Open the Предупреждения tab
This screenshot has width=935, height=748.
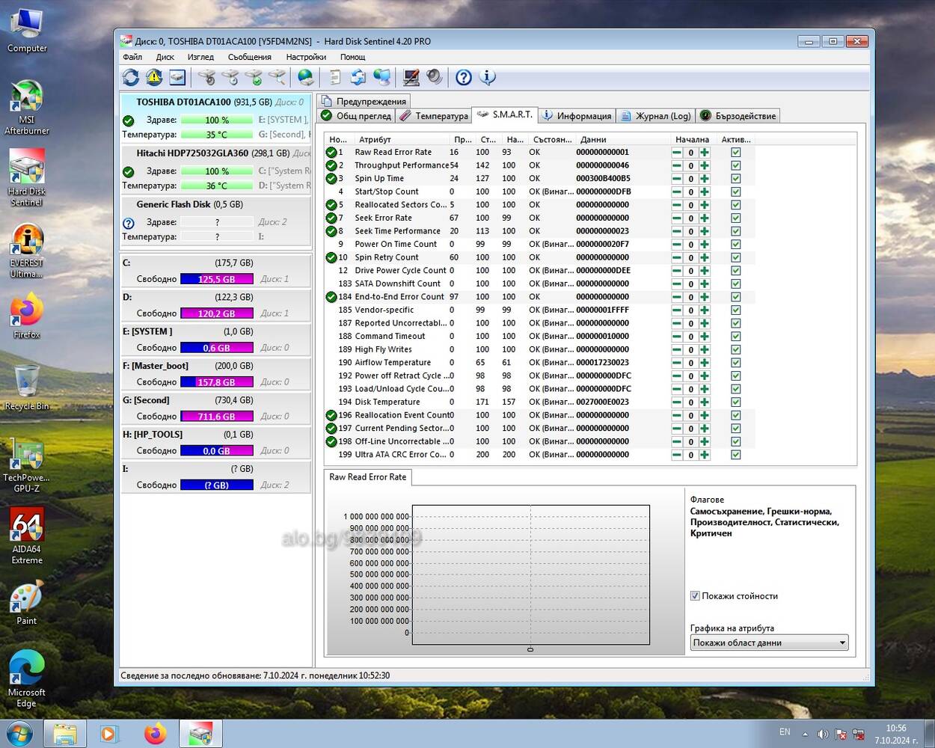coord(364,101)
